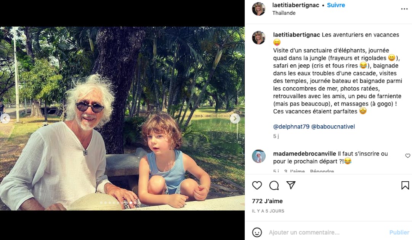
Task: Open the laetitiabertignac avatar in the header
Action: click(x=258, y=9)
